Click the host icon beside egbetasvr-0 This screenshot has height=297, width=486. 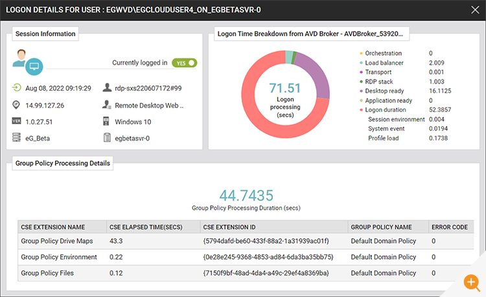pyautogui.click(x=107, y=137)
